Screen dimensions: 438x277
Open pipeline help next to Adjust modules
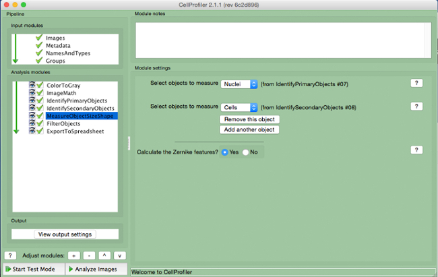10,255
